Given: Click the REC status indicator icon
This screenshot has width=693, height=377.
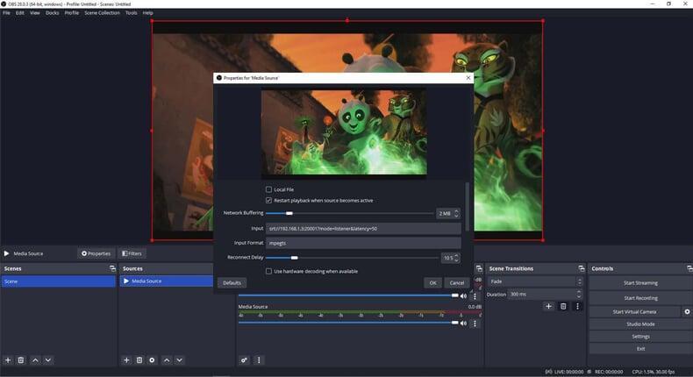Looking at the screenshot, I should (589, 372).
